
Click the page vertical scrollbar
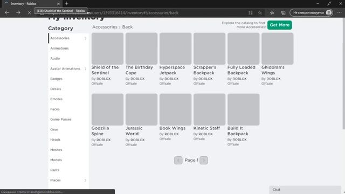point(344,73)
